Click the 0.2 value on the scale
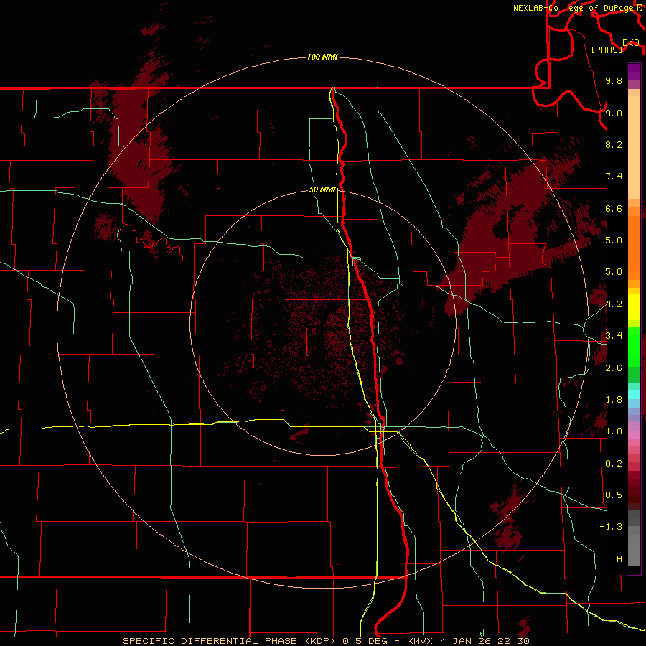The height and width of the screenshot is (646, 646). [x=614, y=464]
